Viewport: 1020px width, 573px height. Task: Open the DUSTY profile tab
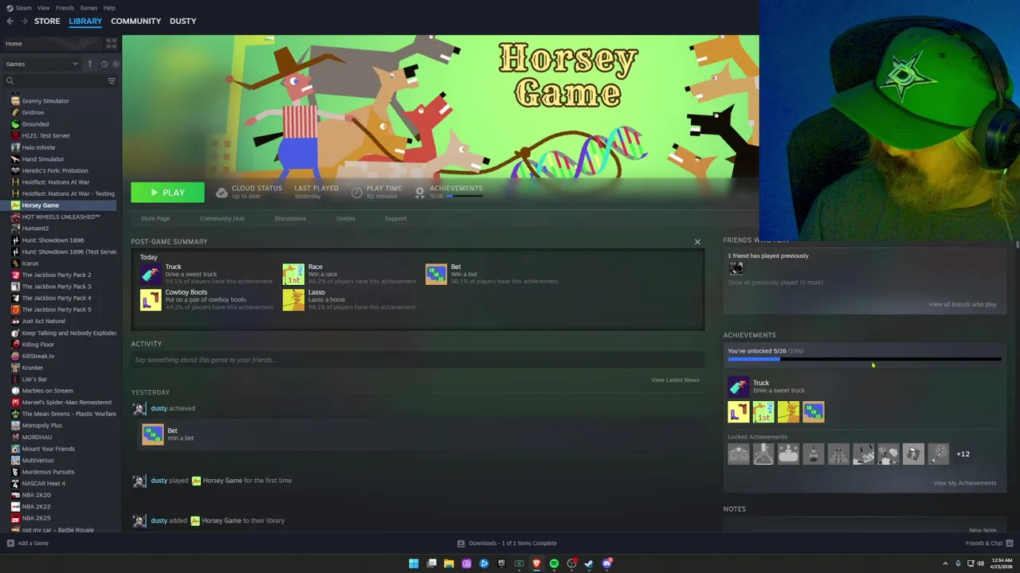[x=182, y=21]
